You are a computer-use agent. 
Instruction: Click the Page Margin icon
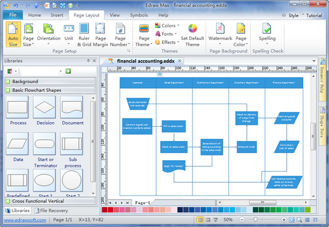pos(100,35)
